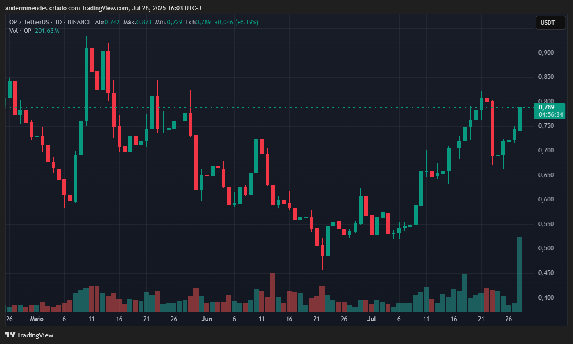Viewport: 573px width, 344px height.
Task: Click the USDT currency button
Action: click(x=550, y=23)
